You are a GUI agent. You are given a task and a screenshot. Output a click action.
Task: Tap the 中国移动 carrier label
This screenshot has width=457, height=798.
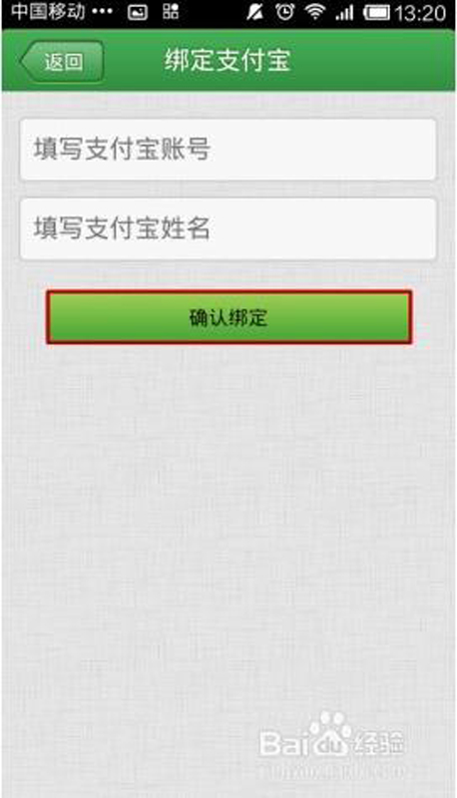coord(48,12)
